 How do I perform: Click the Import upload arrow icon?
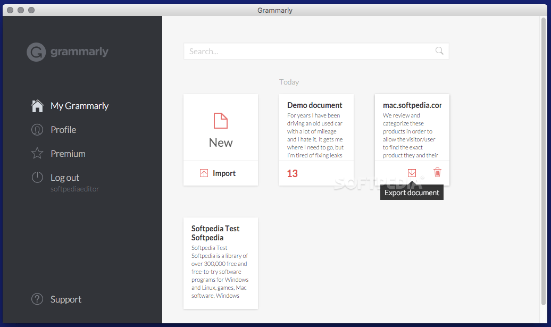coord(204,173)
